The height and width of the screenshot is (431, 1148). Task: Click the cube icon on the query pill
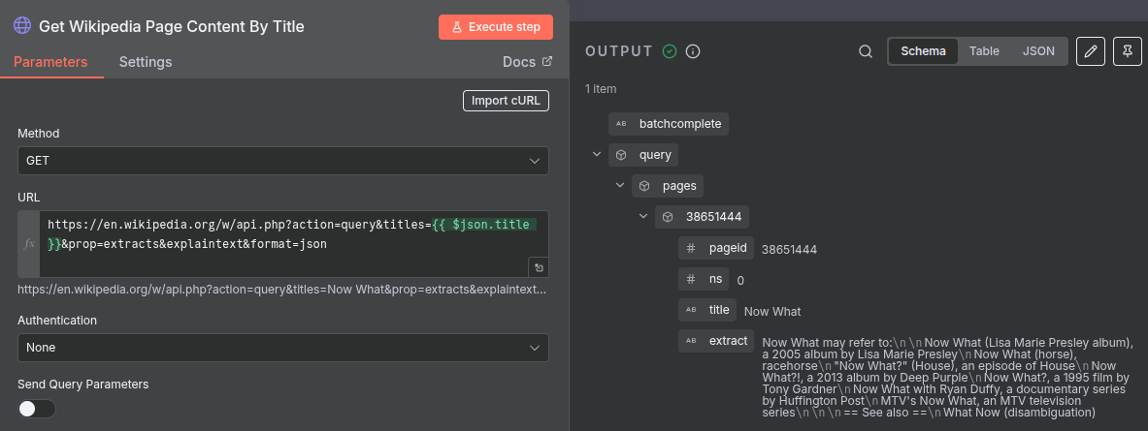[621, 155]
